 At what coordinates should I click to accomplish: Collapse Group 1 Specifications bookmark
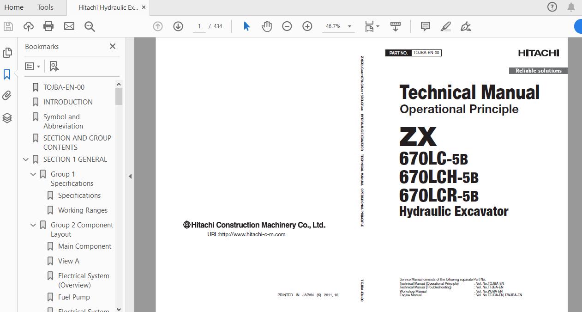click(33, 174)
